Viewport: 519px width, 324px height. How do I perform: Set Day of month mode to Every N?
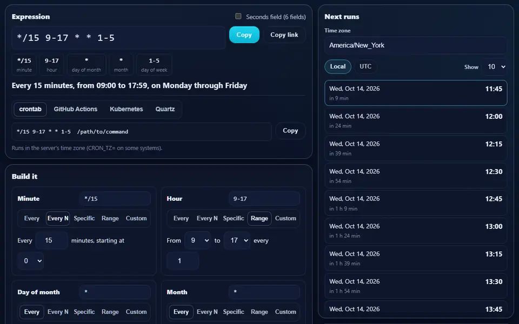(x=58, y=312)
